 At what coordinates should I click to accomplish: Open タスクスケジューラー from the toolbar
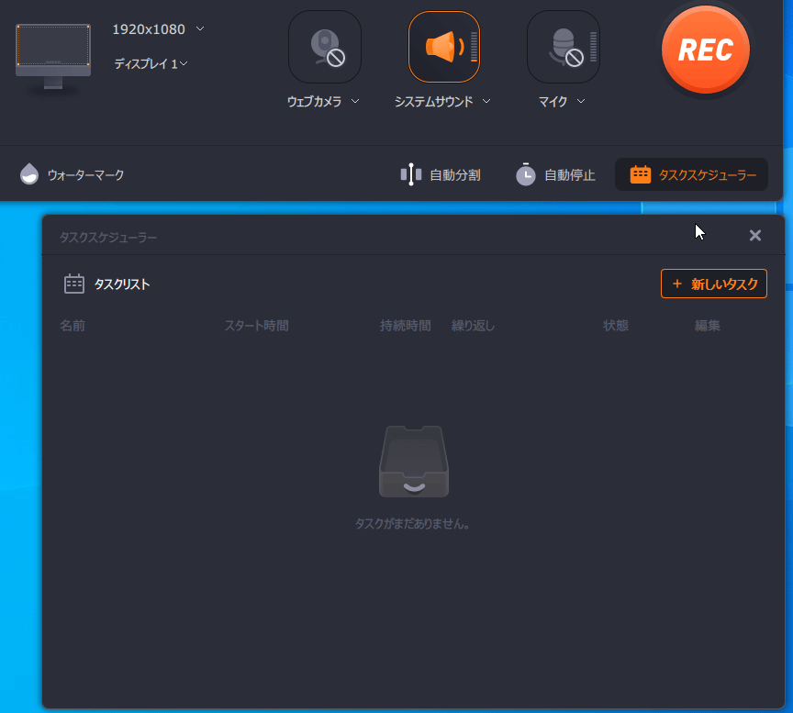click(x=692, y=174)
